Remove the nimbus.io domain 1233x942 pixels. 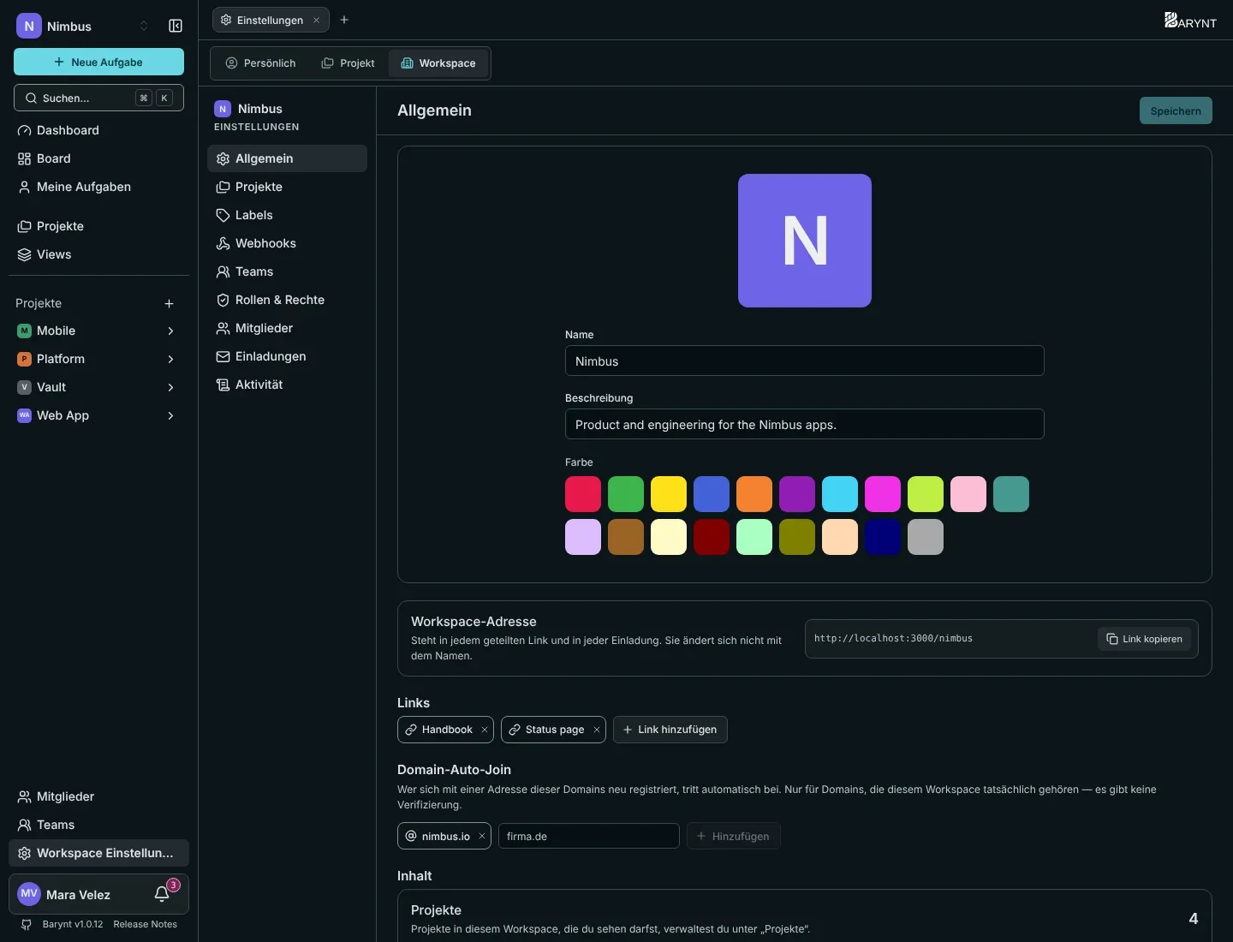point(482,837)
